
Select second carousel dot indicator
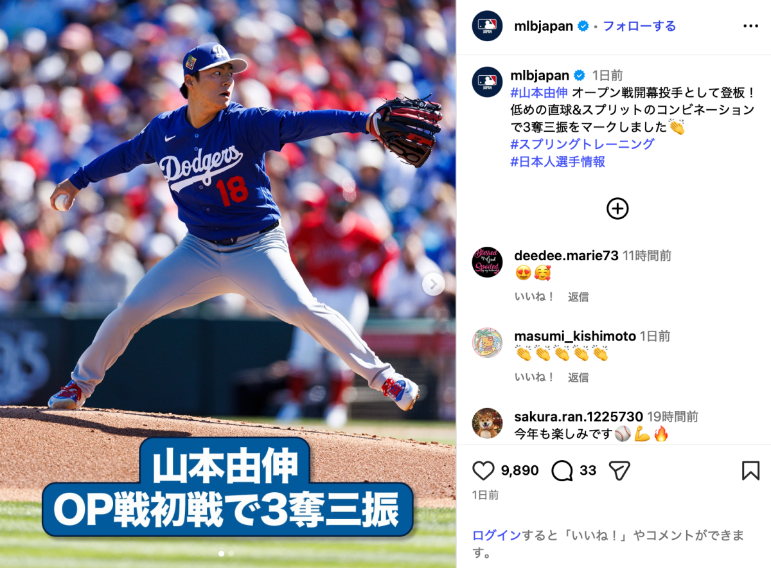[x=231, y=553]
